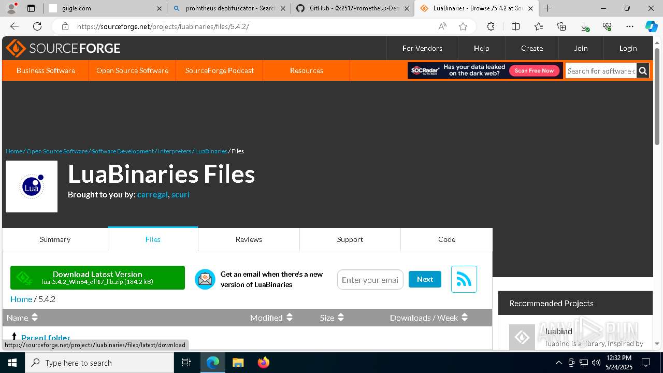Open Collections icon in toolbar
The height and width of the screenshot is (373, 663).
click(561, 26)
